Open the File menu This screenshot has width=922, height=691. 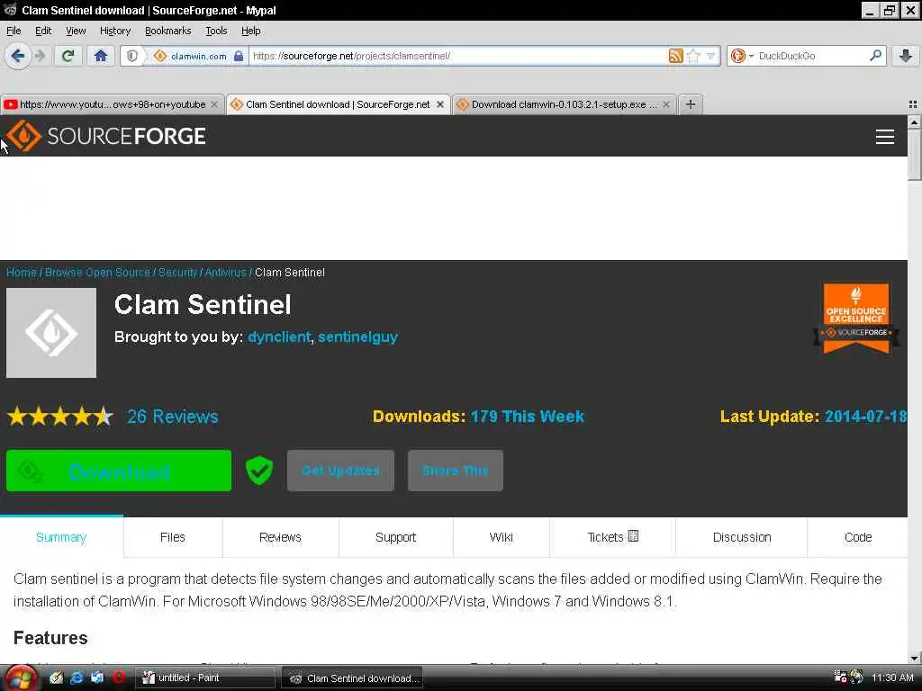[x=14, y=31]
